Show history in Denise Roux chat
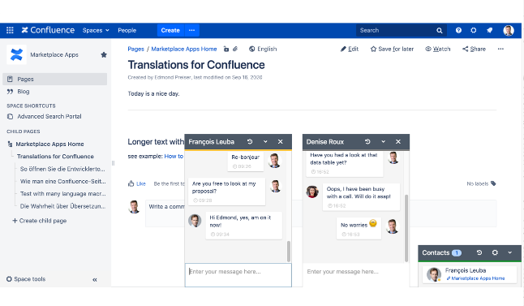The height and width of the screenshot is (306, 524). click(x=367, y=141)
